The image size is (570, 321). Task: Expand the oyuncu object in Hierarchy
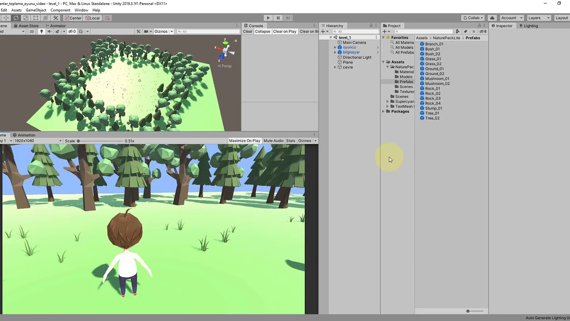[335, 47]
